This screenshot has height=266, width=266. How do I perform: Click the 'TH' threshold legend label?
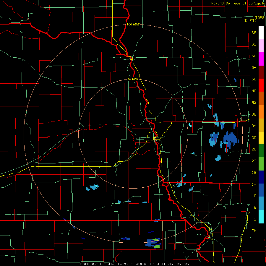(254, 231)
